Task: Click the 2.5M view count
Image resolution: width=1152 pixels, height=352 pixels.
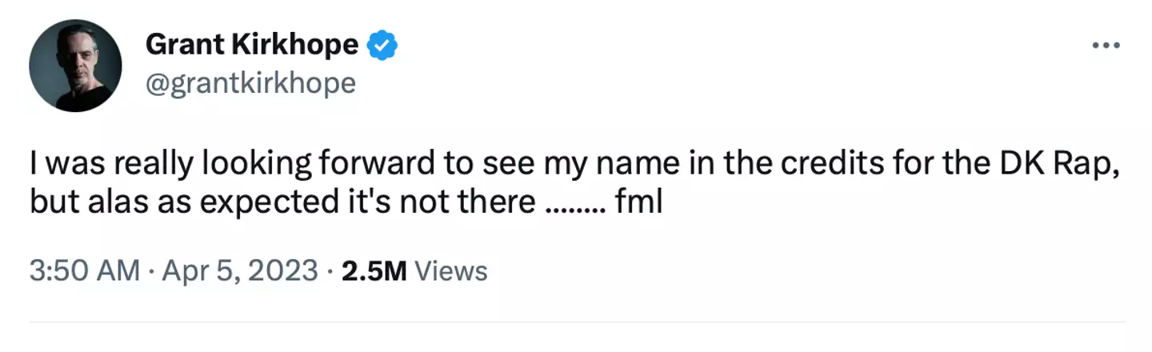Action: [x=374, y=271]
